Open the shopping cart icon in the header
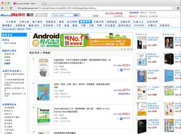 coord(133,16)
